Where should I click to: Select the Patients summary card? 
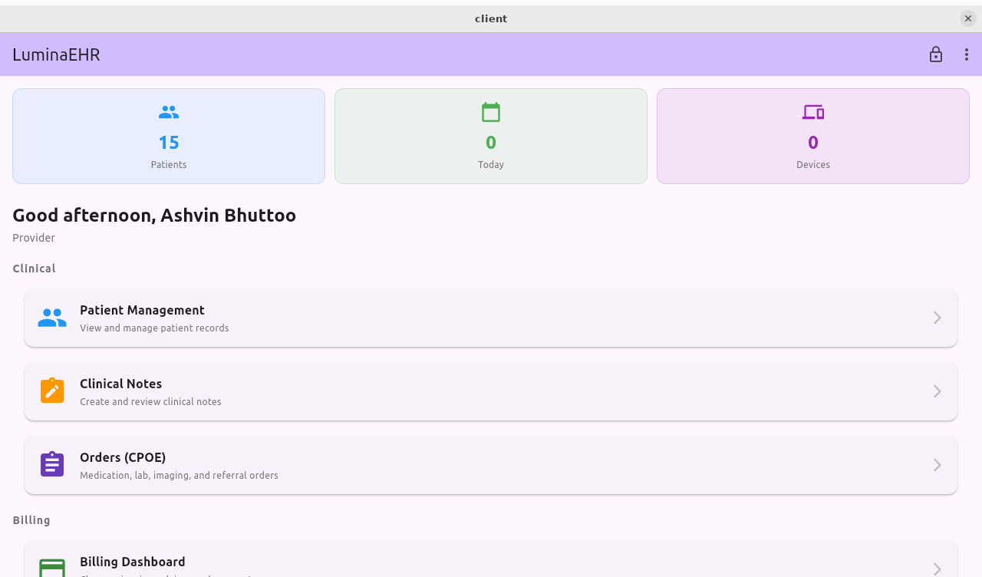click(169, 136)
